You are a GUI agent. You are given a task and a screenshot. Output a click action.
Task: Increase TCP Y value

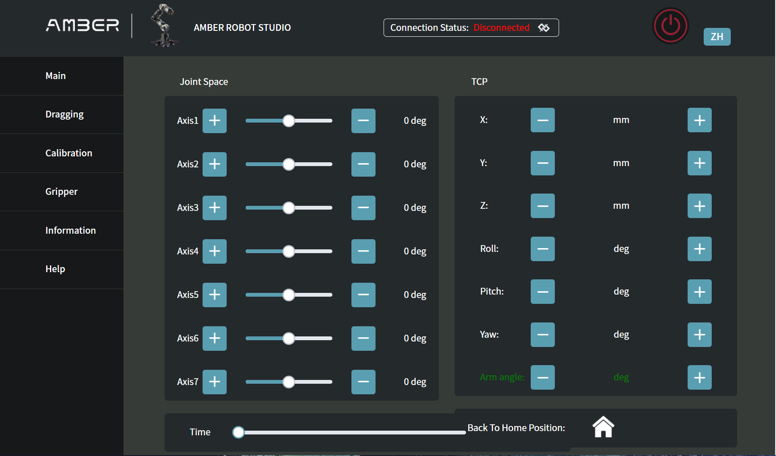pos(699,163)
